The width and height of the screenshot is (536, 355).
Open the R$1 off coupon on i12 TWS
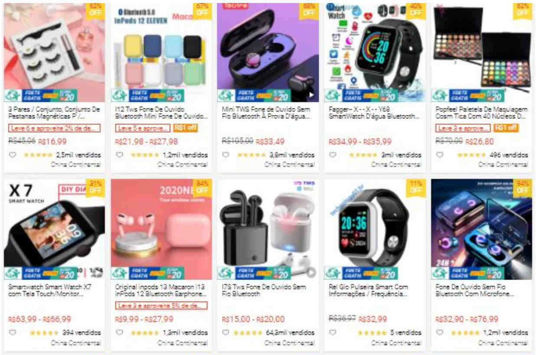coord(186,128)
